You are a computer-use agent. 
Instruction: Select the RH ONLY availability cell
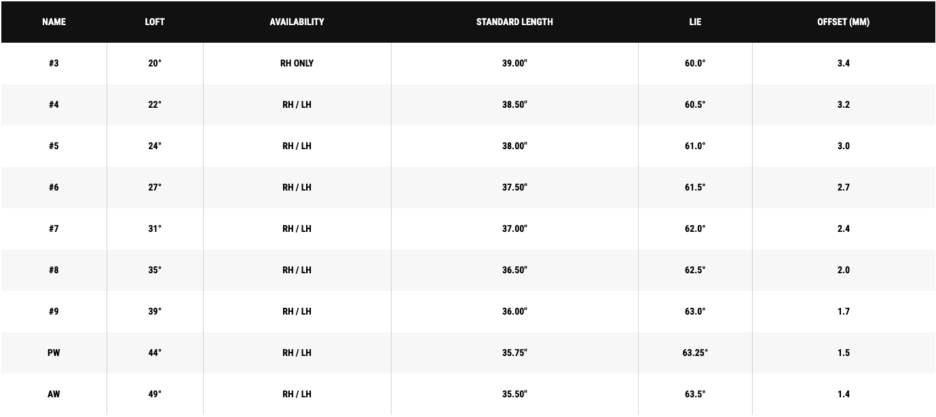tap(297, 63)
